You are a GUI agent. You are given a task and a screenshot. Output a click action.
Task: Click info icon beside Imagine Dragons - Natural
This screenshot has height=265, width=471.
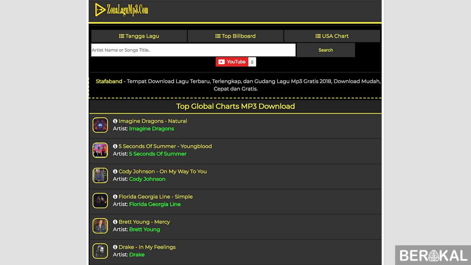point(115,121)
